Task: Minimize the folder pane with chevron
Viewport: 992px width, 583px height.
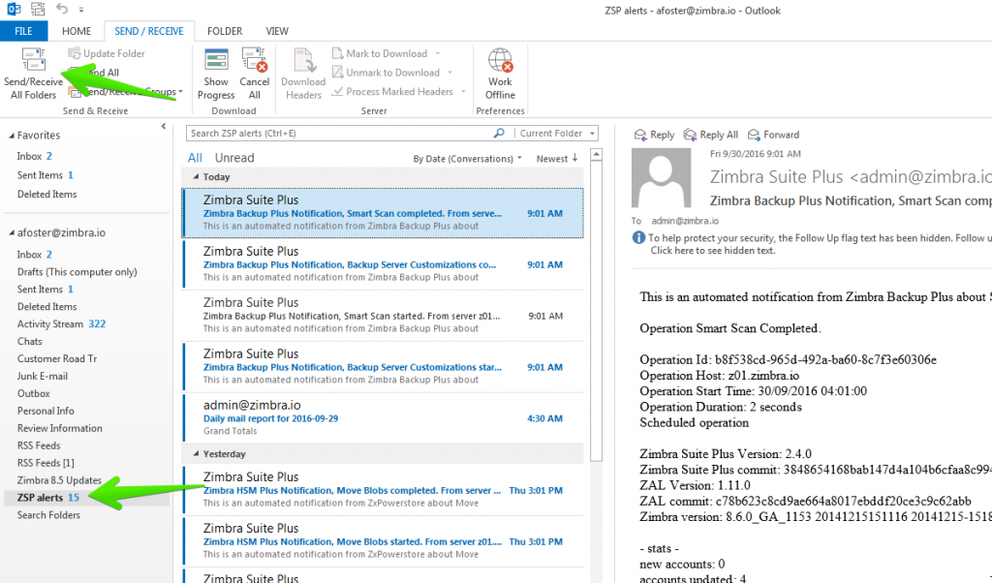Action: pyautogui.click(x=163, y=127)
